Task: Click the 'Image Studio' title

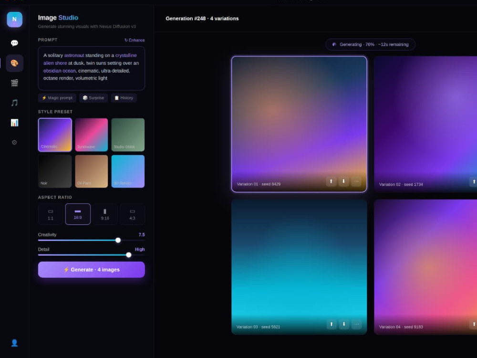Action: pos(58,18)
